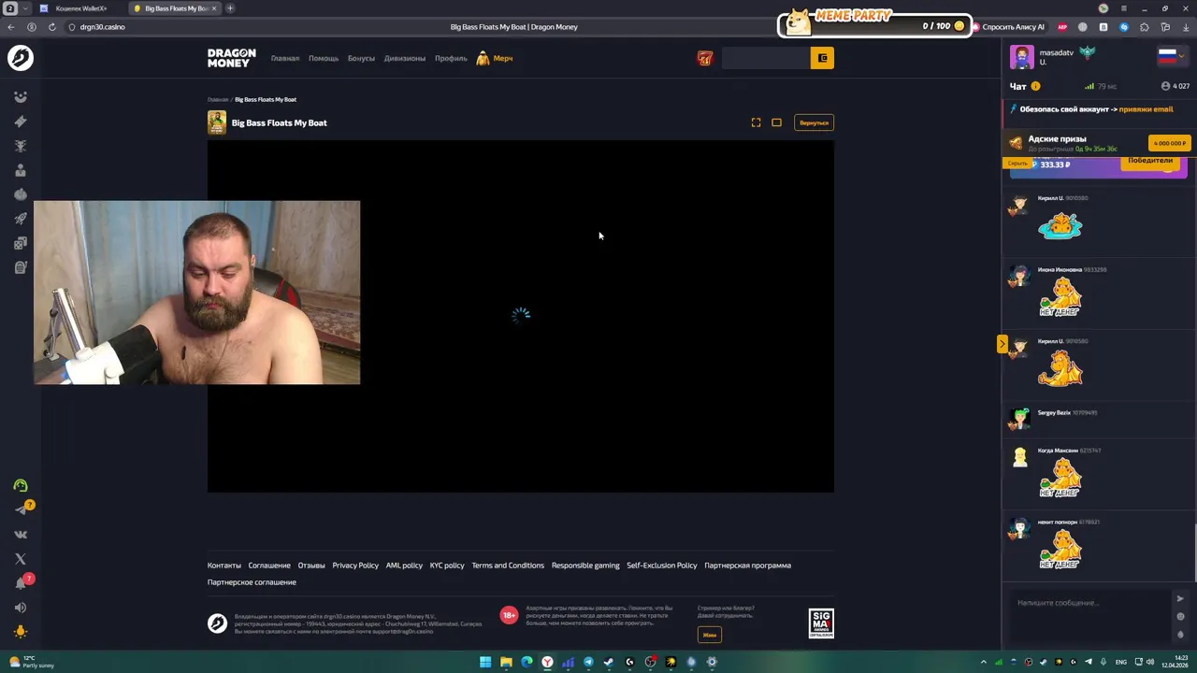Image resolution: width=1197 pixels, height=673 pixels.
Task: Open the Отзывы footer link
Action: pos(311,566)
